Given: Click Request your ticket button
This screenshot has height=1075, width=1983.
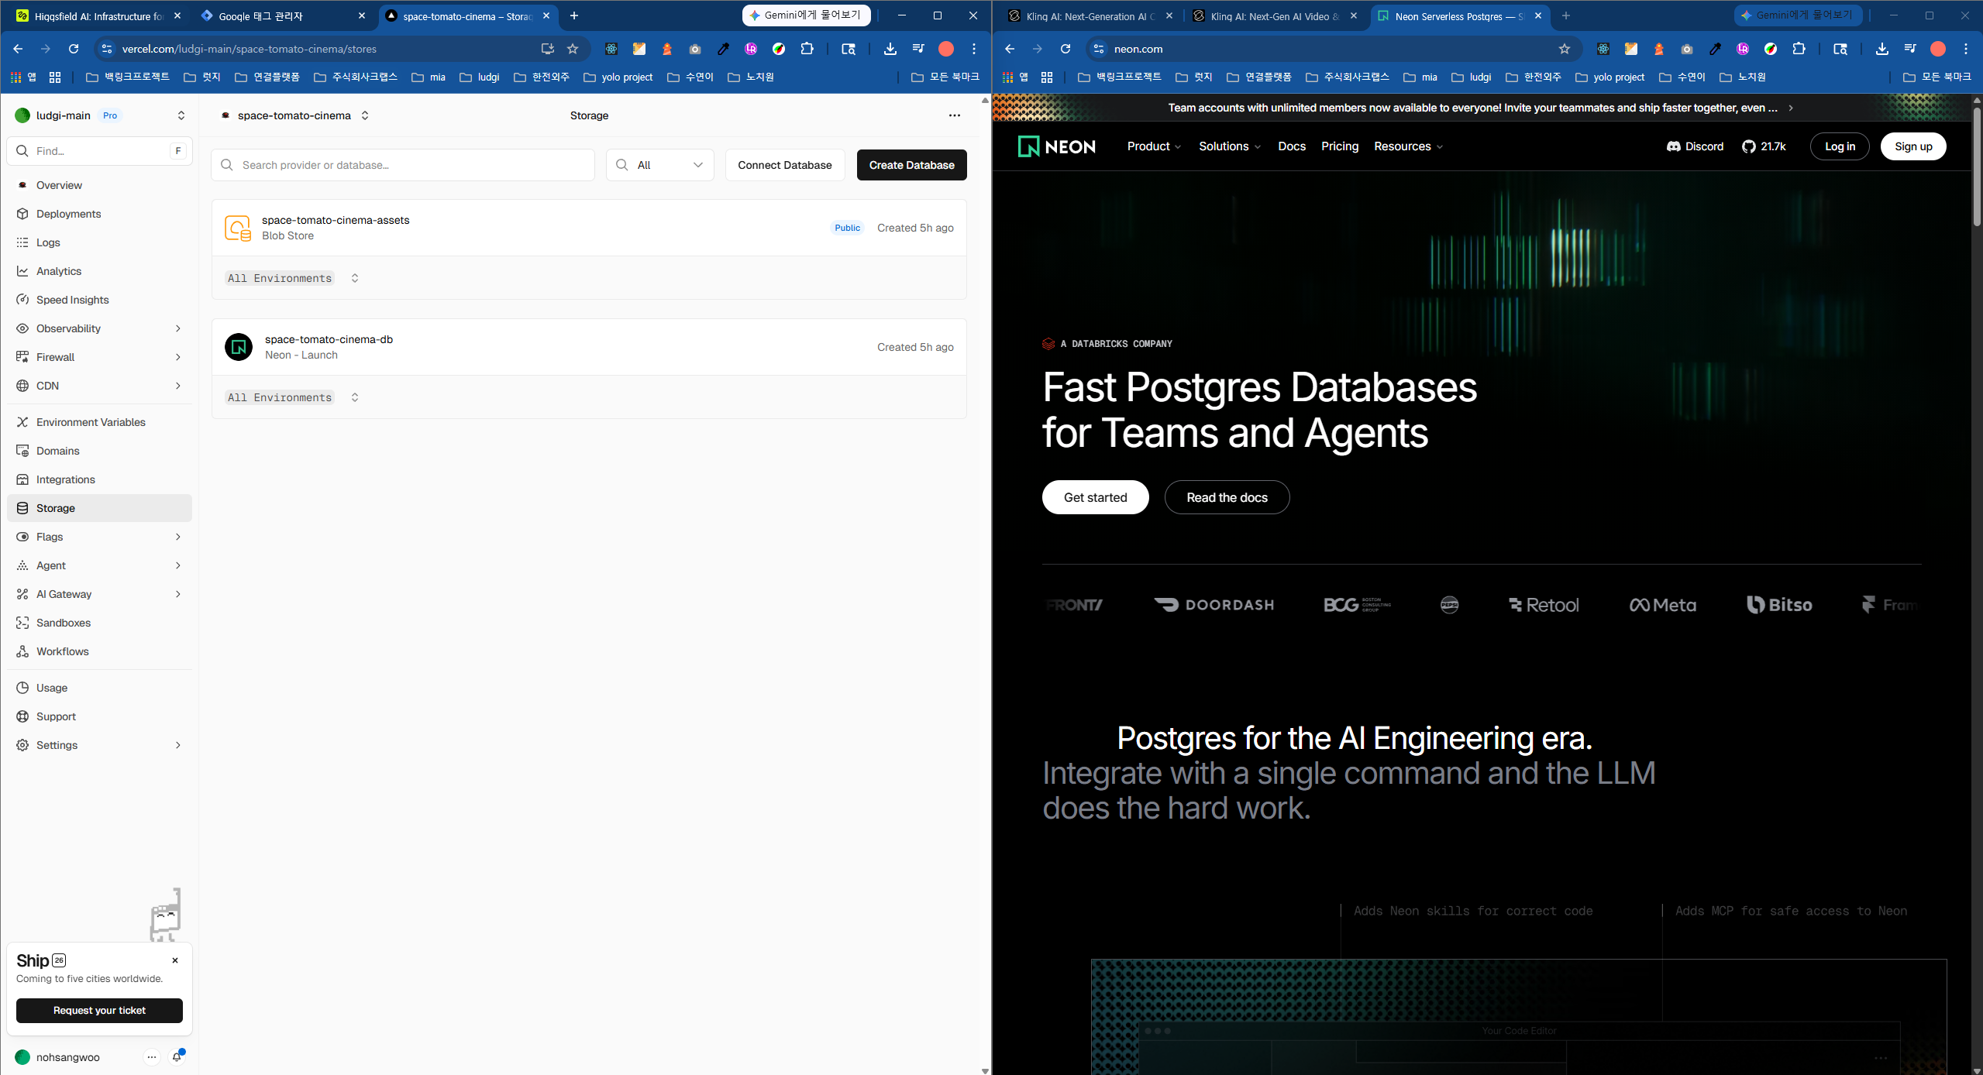Looking at the screenshot, I should pos(99,1010).
